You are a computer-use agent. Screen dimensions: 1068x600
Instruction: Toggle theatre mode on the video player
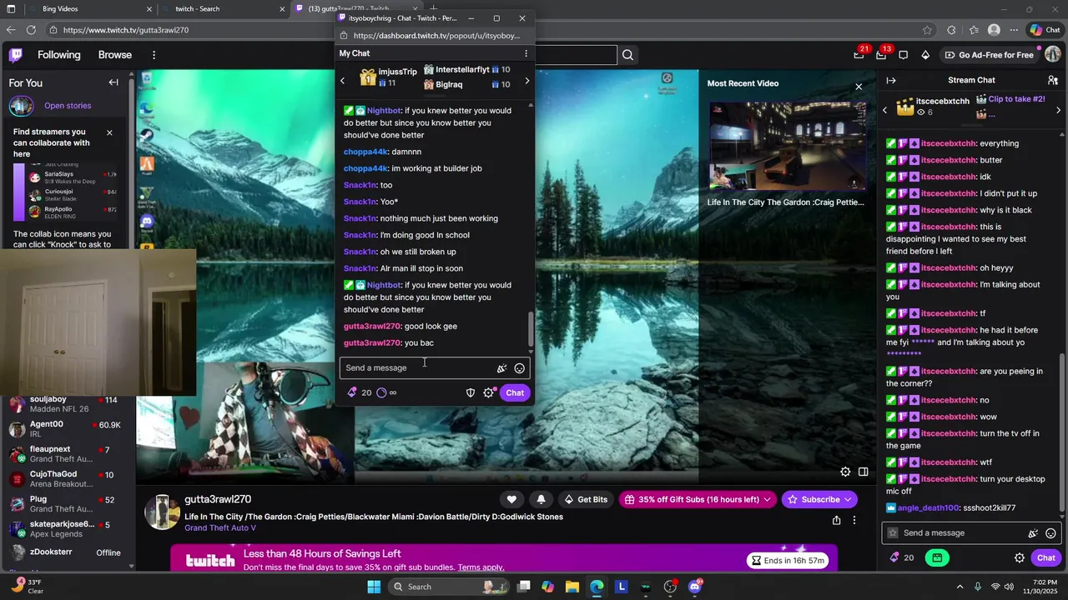pyautogui.click(x=864, y=472)
